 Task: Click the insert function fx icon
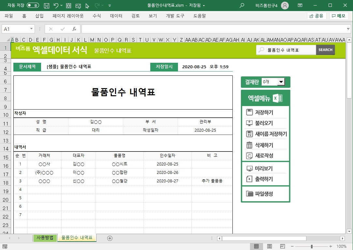(x=74, y=29)
